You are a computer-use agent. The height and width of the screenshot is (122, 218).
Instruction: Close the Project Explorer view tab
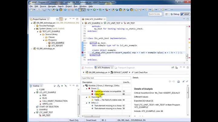[48, 19]
